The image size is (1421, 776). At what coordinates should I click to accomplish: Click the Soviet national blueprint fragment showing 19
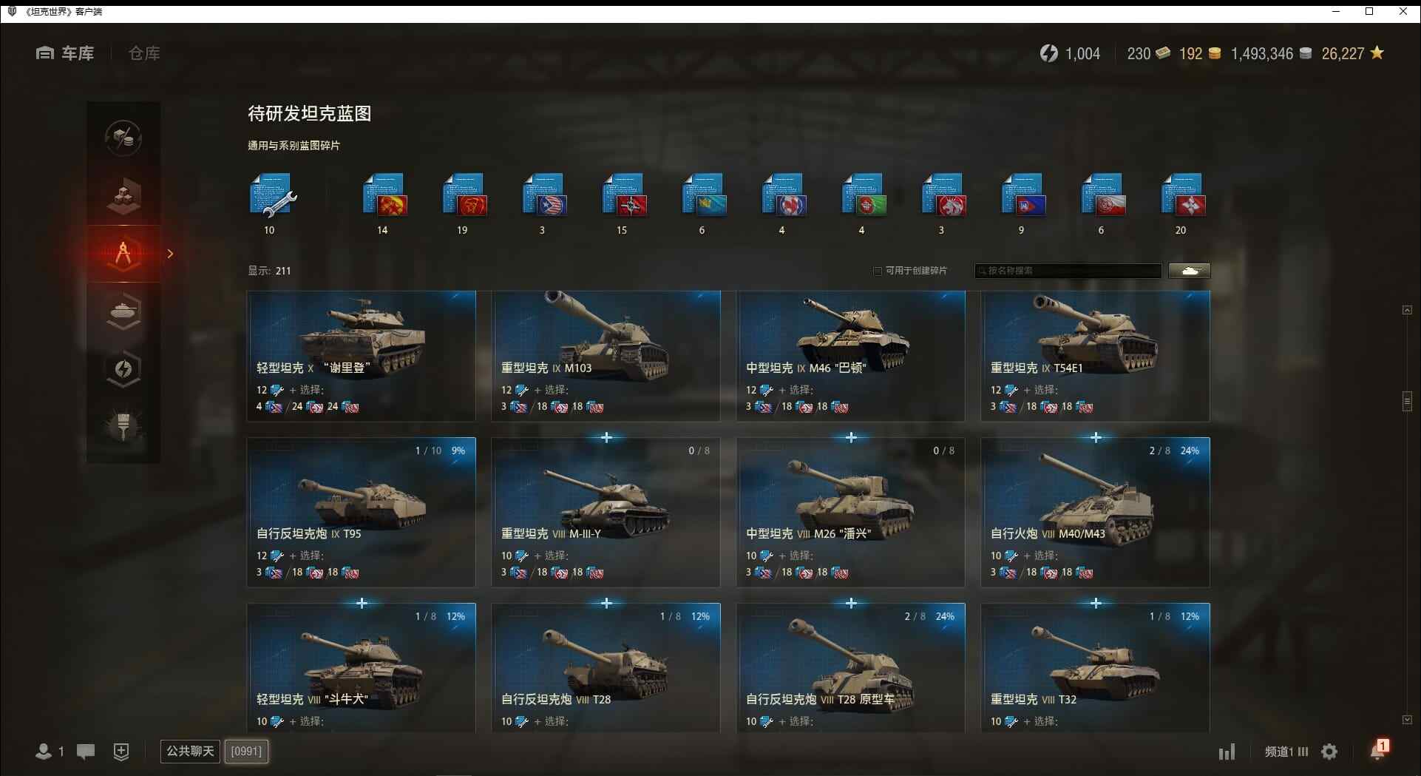click(464, 195)
